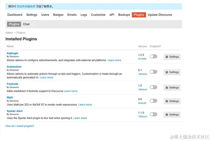Click Learn more for Footnote
Screen dimensions: 211x141
coord(71,91)
